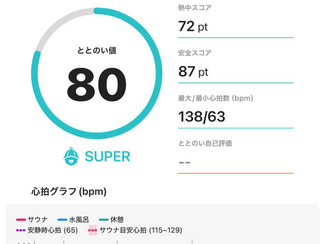Tap the 安全スコア label
Viewport: 325px width, 244px height.
tap(195, 53)
